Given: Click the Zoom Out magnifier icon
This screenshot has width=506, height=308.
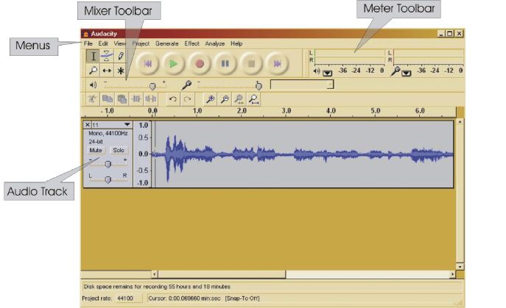Looking at the screenshot, I should point(225,99).
